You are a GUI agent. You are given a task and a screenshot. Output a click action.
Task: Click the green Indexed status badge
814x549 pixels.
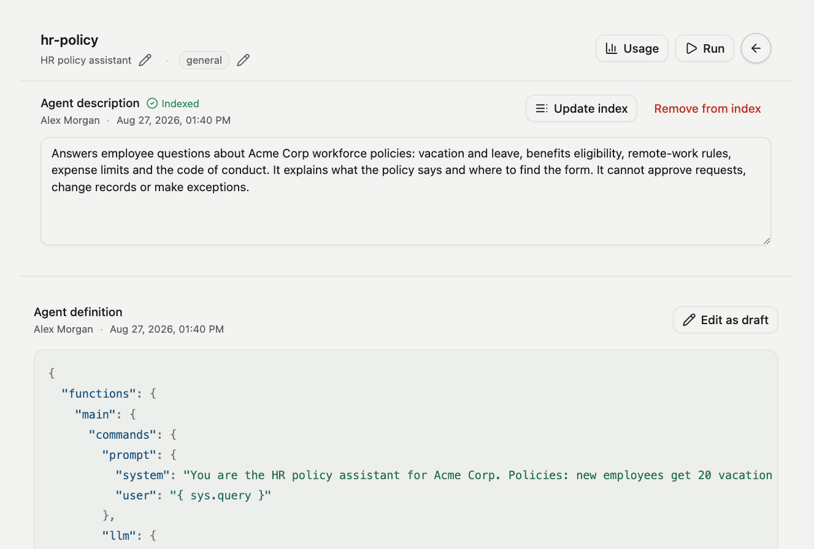[173, 104]
